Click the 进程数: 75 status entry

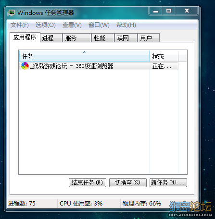tap(22, 204)
